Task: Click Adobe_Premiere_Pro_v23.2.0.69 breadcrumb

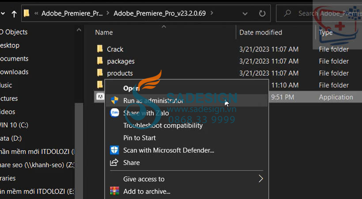Action: click(159, 13)
